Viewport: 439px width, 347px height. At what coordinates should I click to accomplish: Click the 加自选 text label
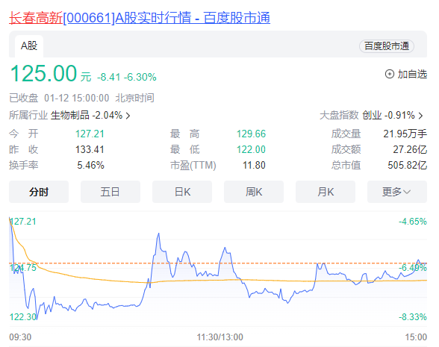point(412,74)
